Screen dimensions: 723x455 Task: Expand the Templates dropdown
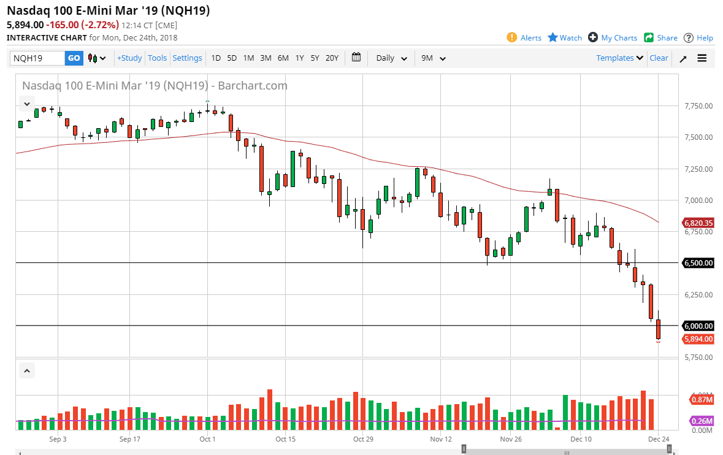tap(620, 58)
